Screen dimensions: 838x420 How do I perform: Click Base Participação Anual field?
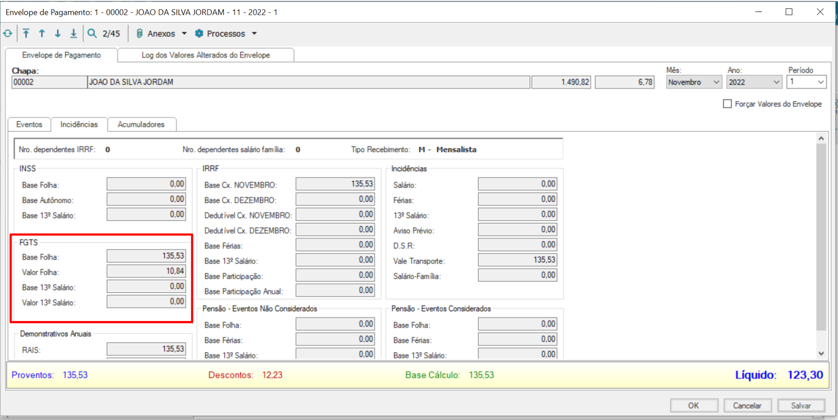335,291
